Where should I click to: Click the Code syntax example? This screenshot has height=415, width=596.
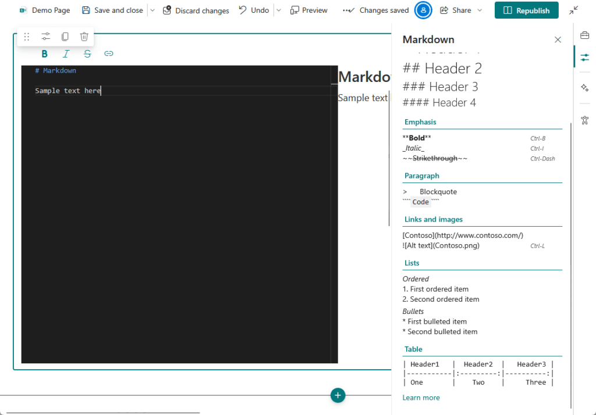pyautogui.click(x=420, y=202)
